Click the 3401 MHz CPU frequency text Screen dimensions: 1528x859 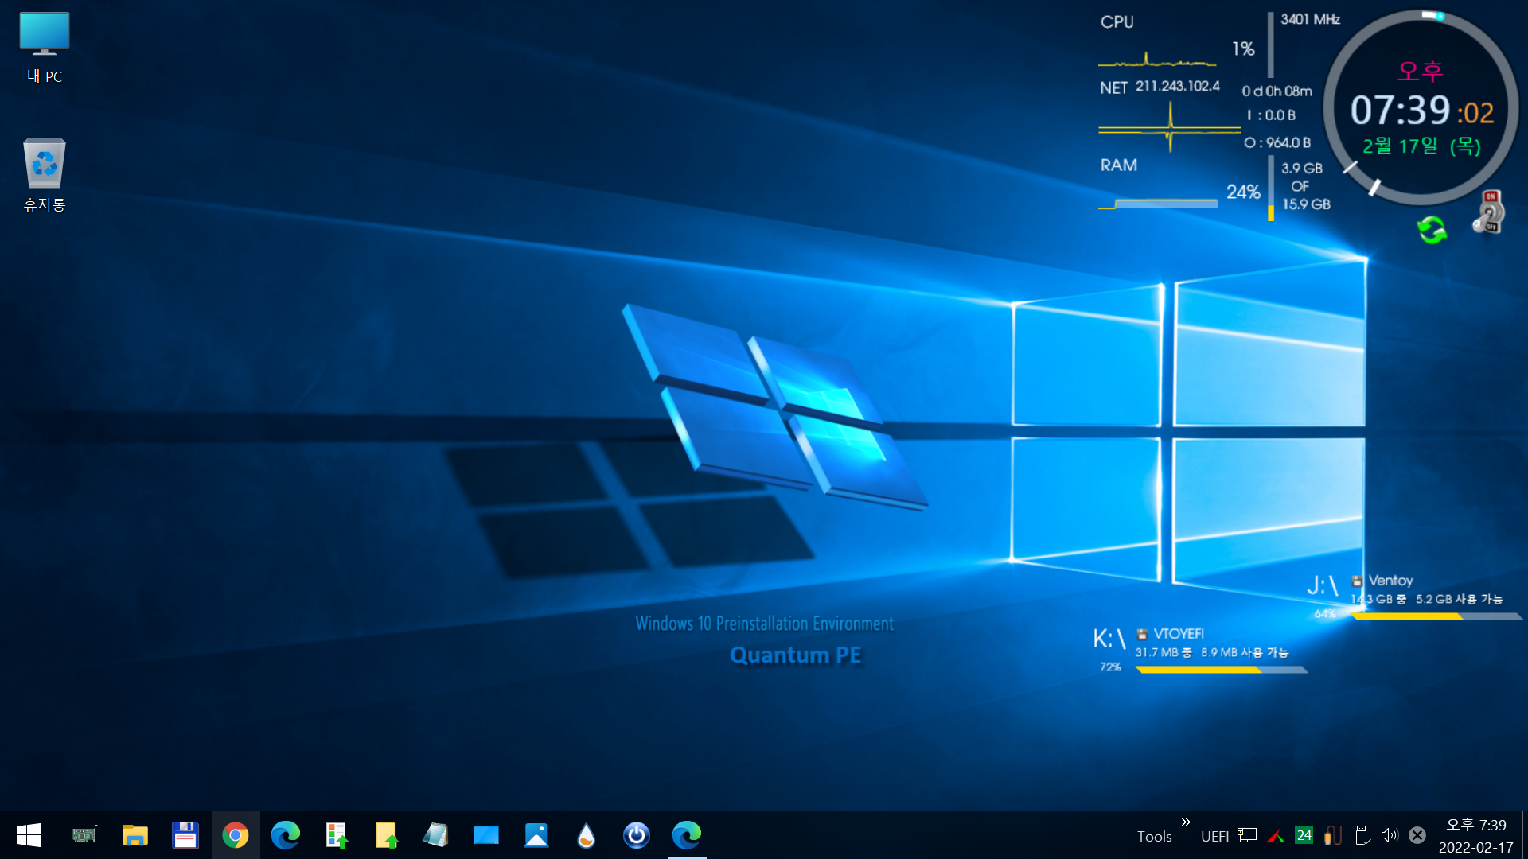(1310, 19)
